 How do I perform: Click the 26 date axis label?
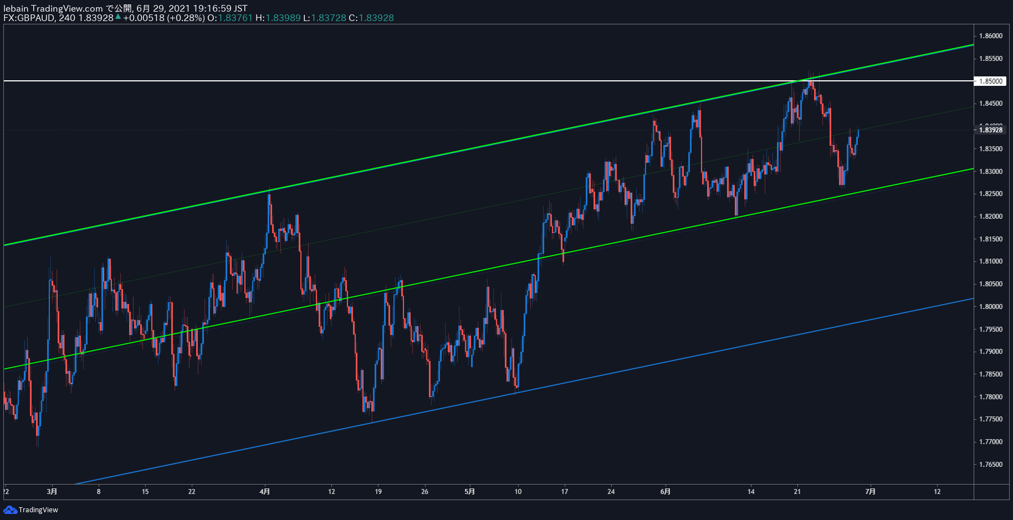(424, 491)
